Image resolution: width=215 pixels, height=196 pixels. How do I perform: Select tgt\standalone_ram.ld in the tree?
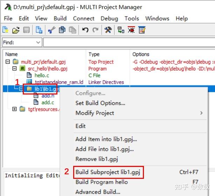click(59, 82)
